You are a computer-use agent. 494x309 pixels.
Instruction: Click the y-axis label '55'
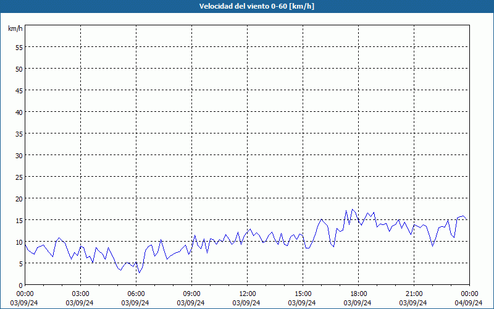[19, 48]
